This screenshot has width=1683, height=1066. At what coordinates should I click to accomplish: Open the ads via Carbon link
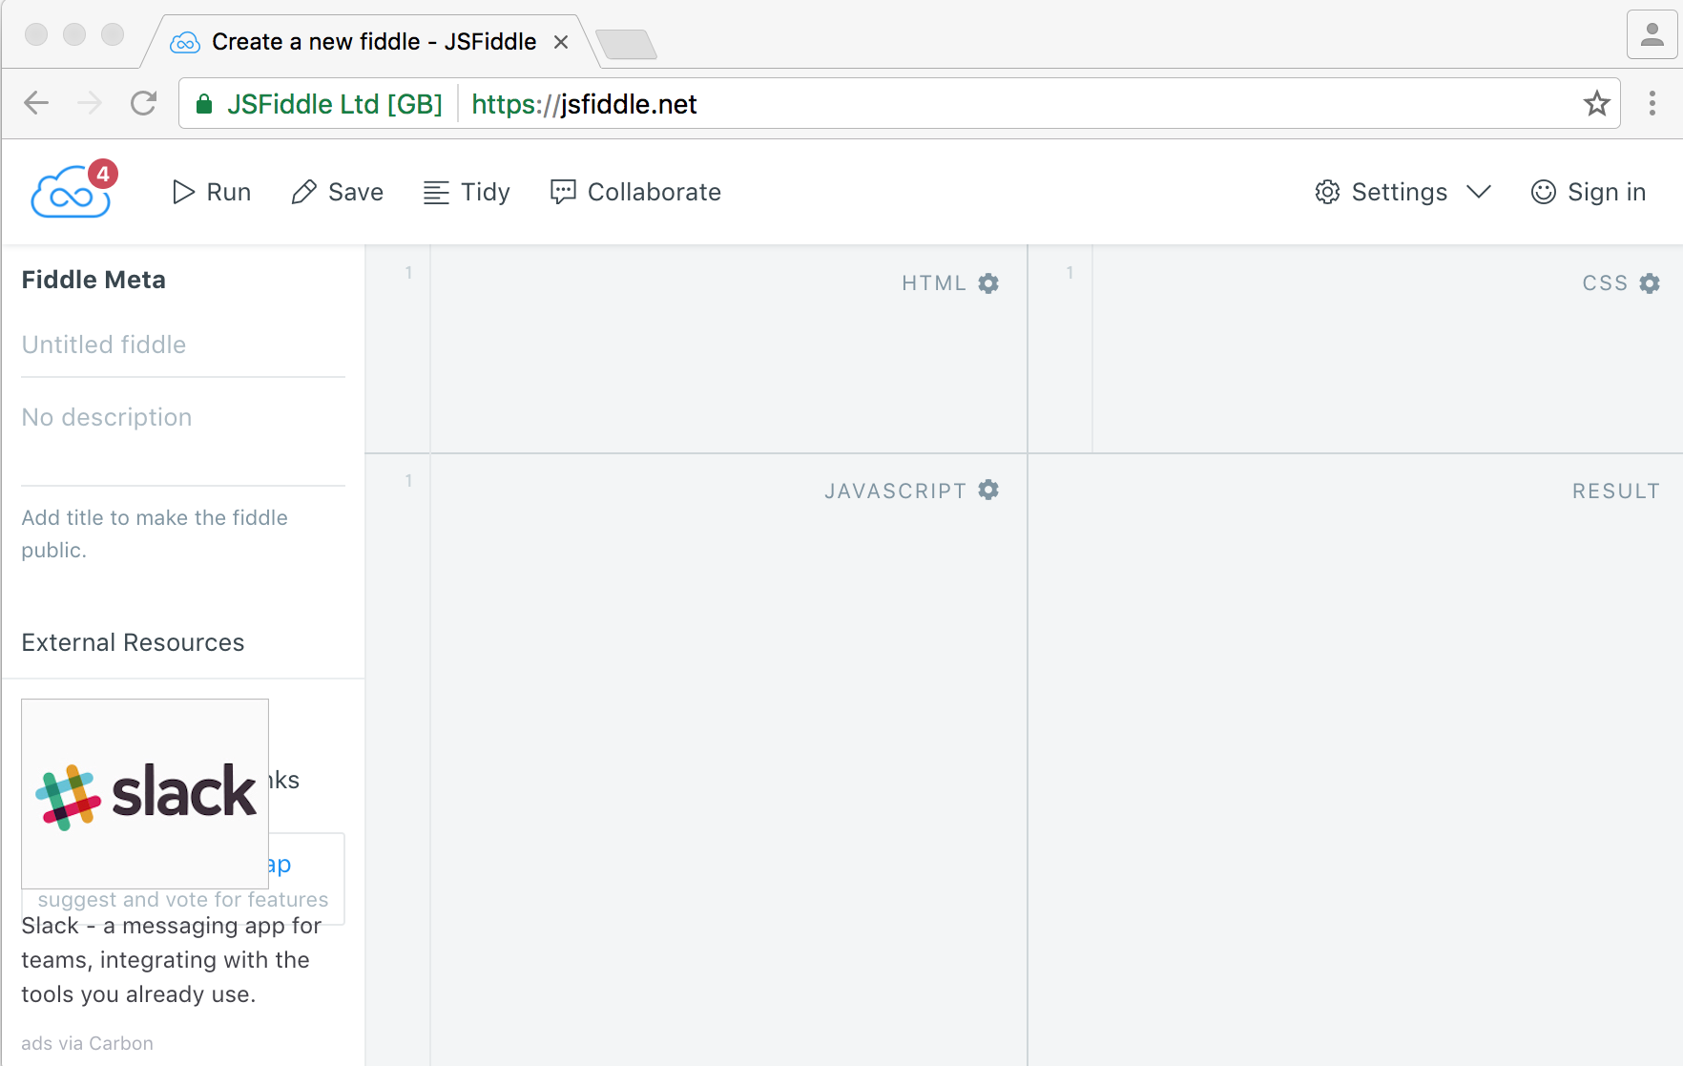(x=87, y=1043)
